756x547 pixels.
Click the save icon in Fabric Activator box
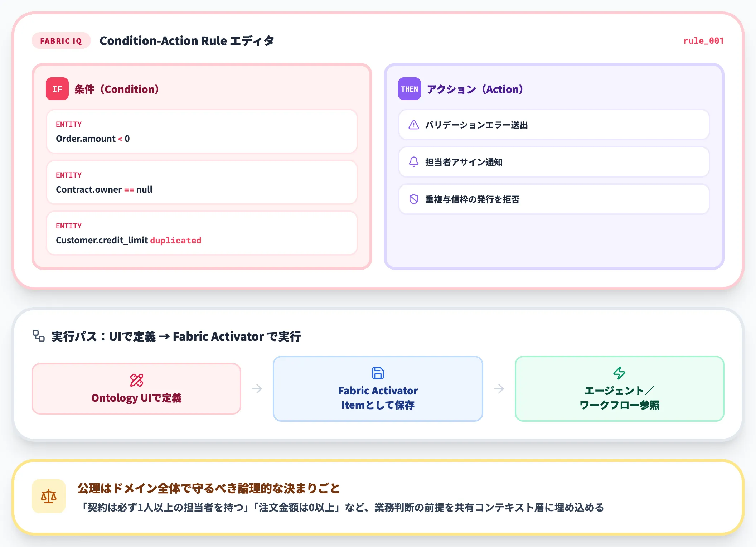point(378,373)
